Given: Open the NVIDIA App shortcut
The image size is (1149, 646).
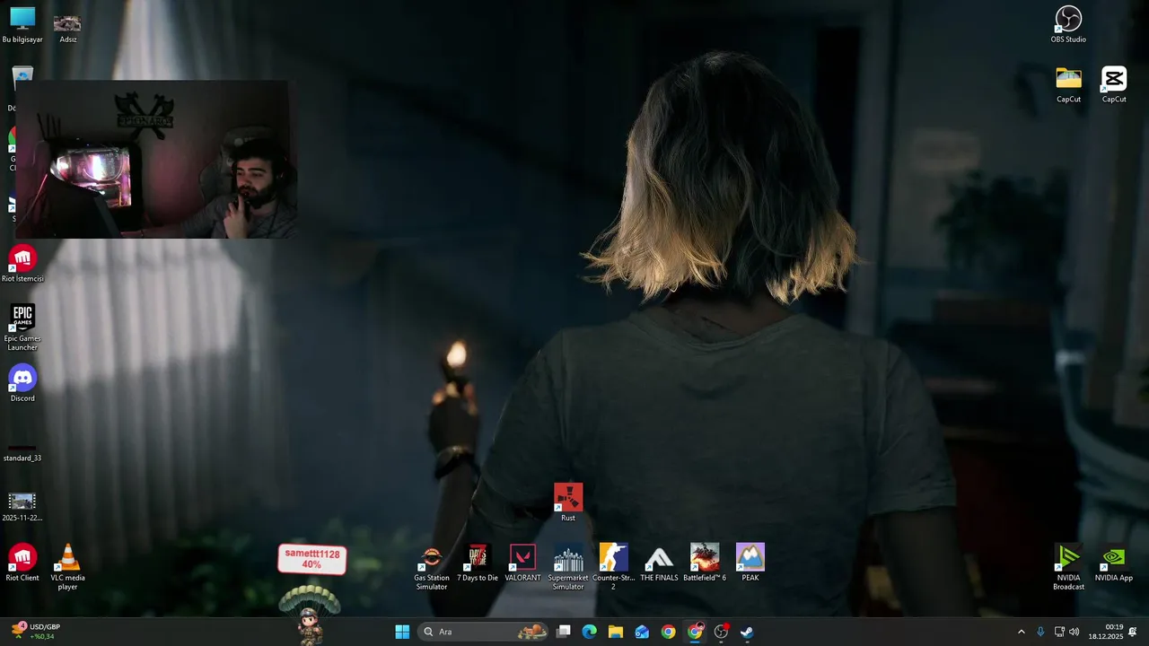Looking at the screenshot, I should pyautogui.click(x=1114, y=563).
